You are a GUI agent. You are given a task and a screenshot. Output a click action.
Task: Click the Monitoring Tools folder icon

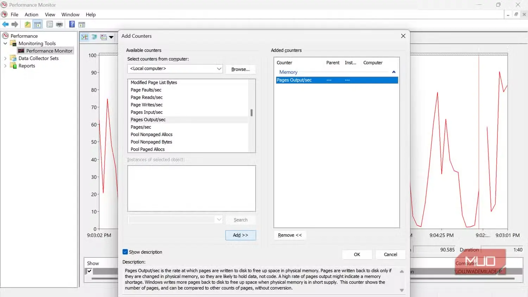tap(13, 43)
